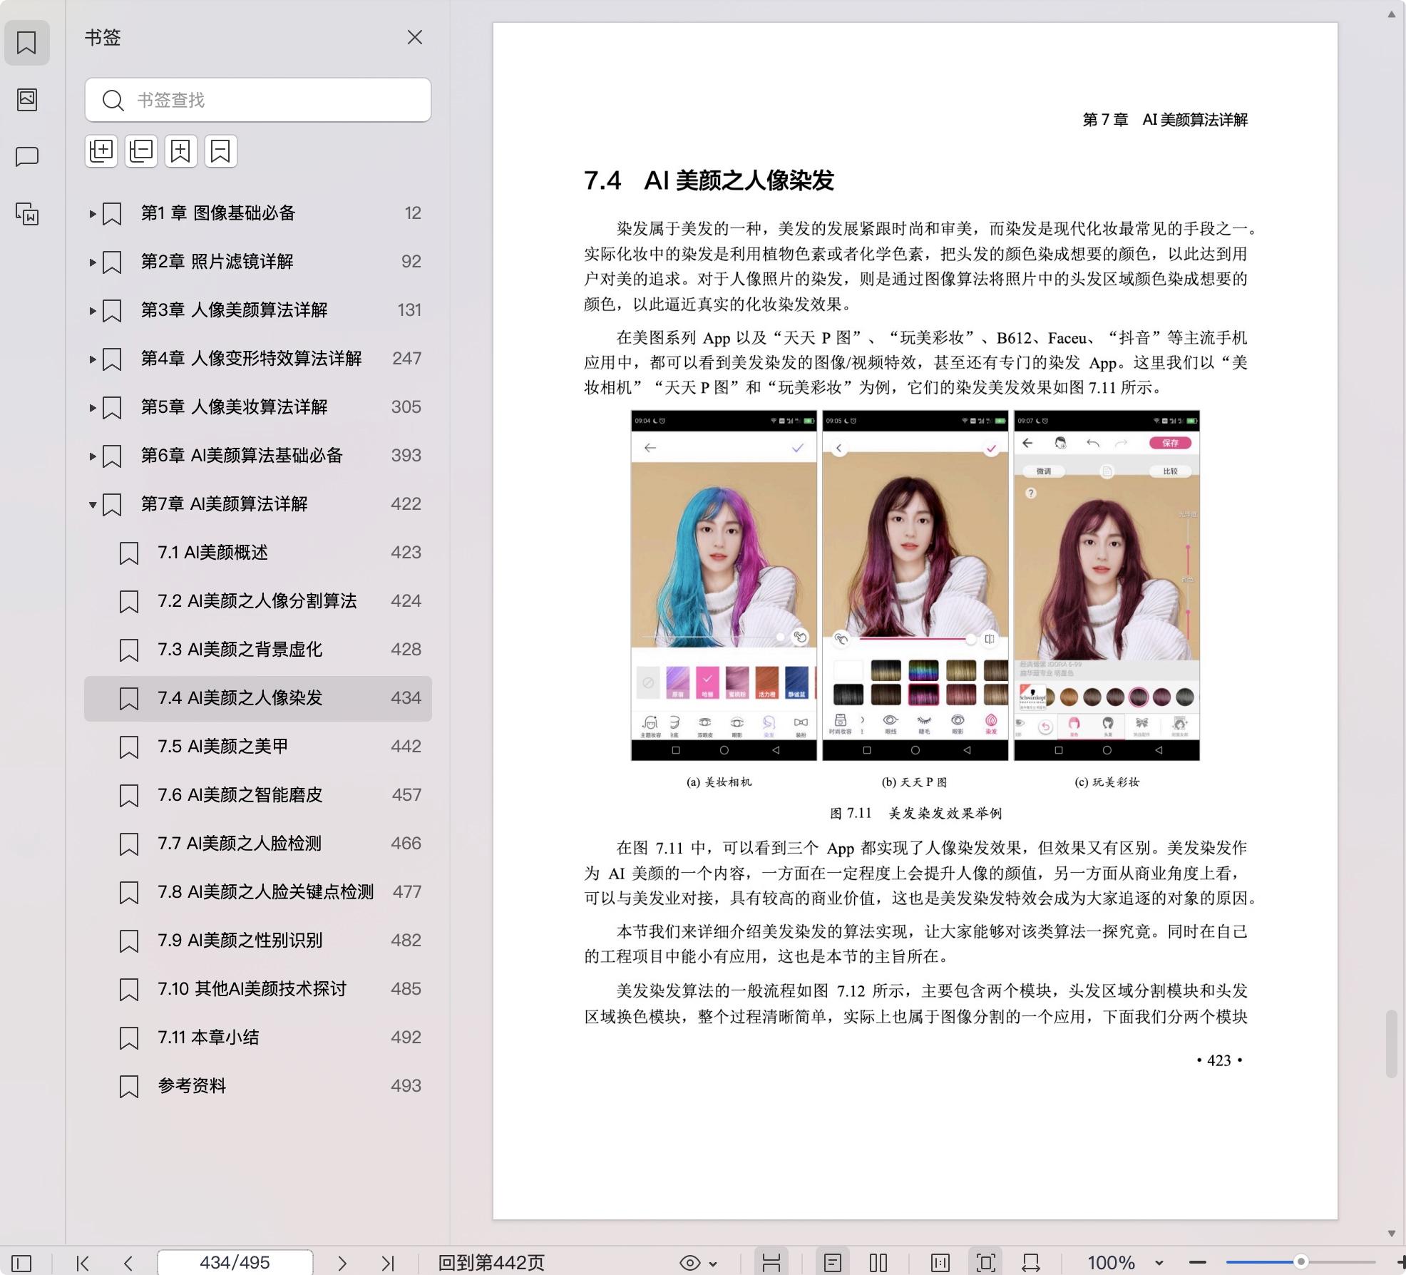Screen dimensions: 1406x1275
Task: Expand chapter 第5章 人像美妆算法详解
Action: point(93,407)
